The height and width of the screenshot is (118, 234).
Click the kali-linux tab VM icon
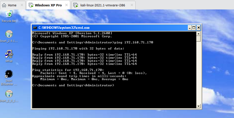coord(76,5)
